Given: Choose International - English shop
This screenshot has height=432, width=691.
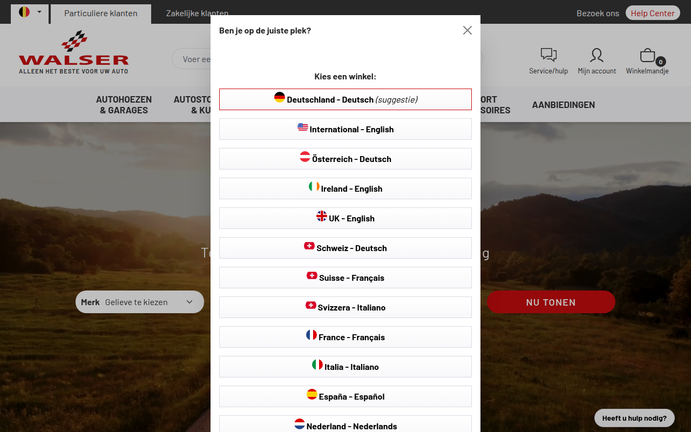Looking at the screenshot, I should click(345, 129).
